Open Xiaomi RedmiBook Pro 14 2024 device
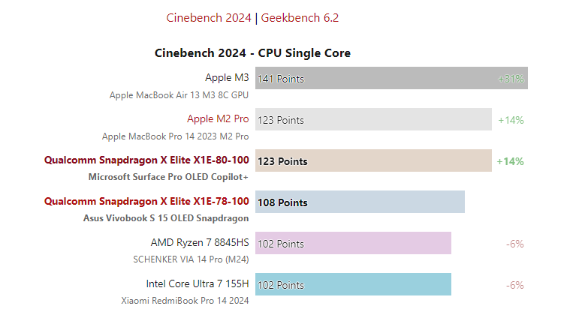The height and width of the screenshot is (315, 579). [185, 301]
